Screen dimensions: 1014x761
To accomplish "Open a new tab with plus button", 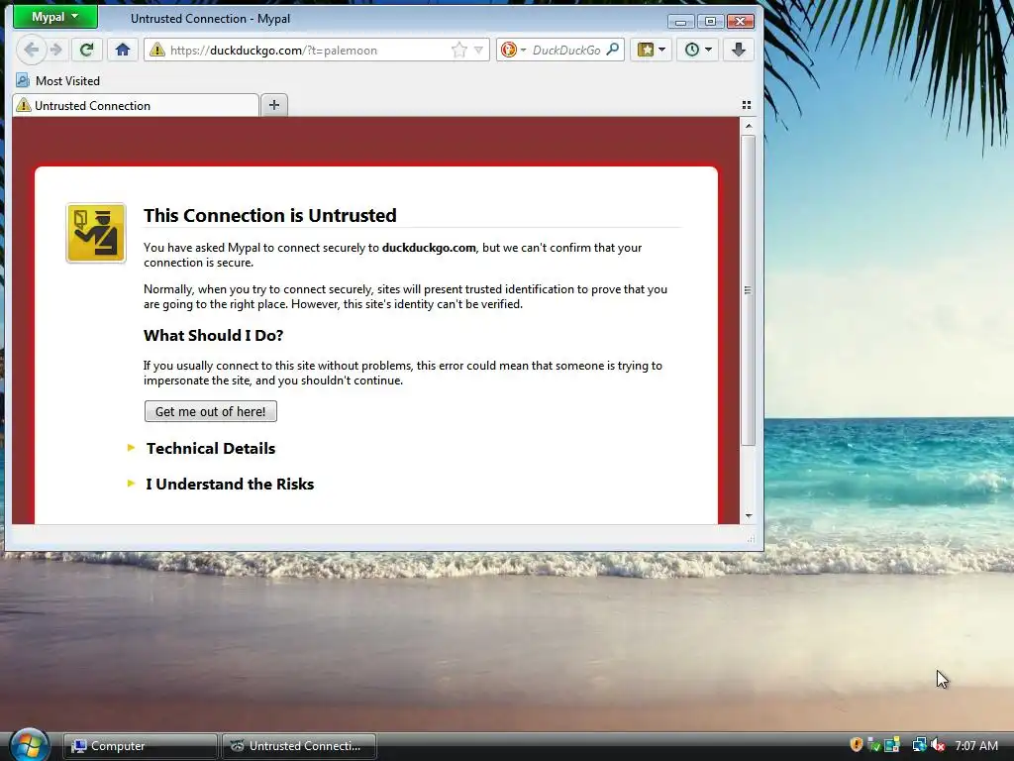I will coord(274,105).
